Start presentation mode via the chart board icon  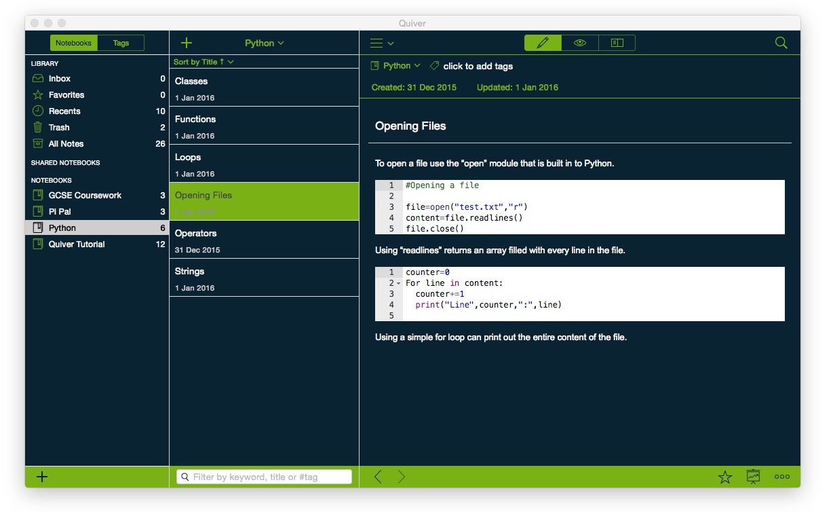tap(753, 477)
